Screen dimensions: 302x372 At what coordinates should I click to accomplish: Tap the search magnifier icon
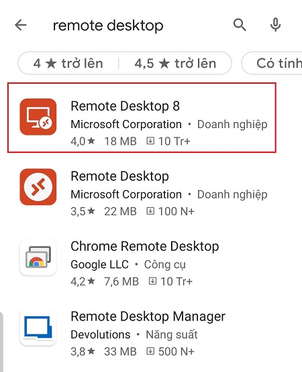point(240,25)
